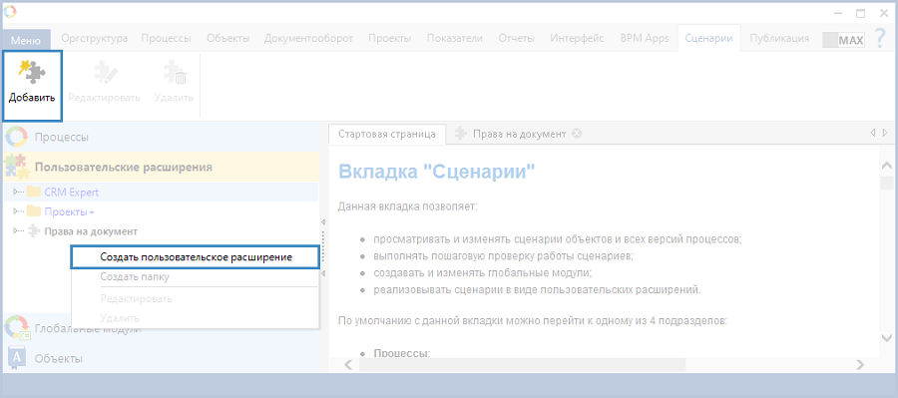Viewport: 898px width, 398px height.
Task: Choose Создать пользовательское расширение menu entry
Action: (195, 257)
